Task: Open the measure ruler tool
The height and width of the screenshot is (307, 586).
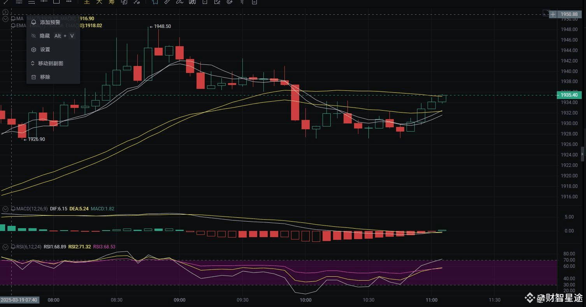Action: coord(167,2)
